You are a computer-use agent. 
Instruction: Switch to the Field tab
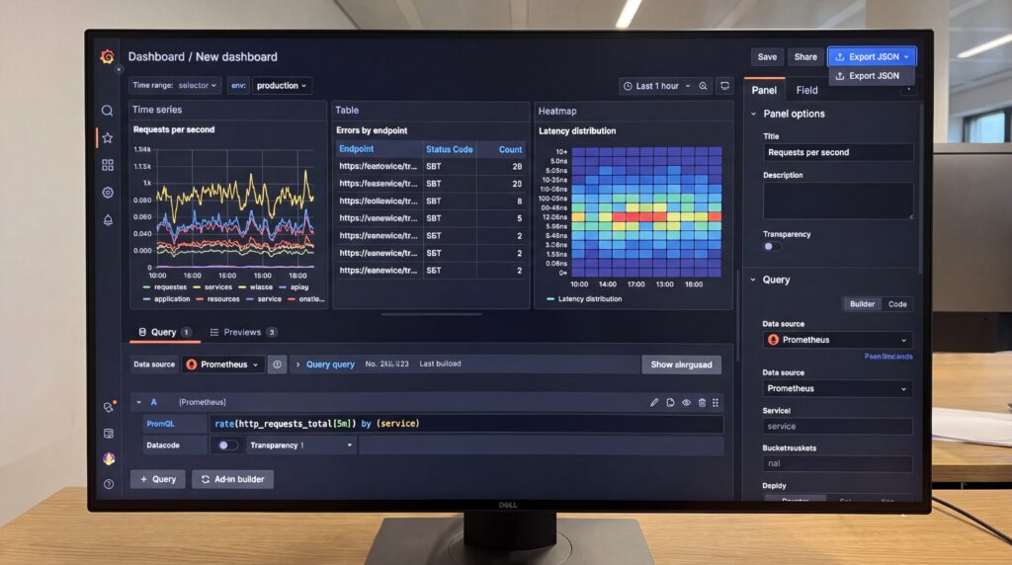point(806,90)
